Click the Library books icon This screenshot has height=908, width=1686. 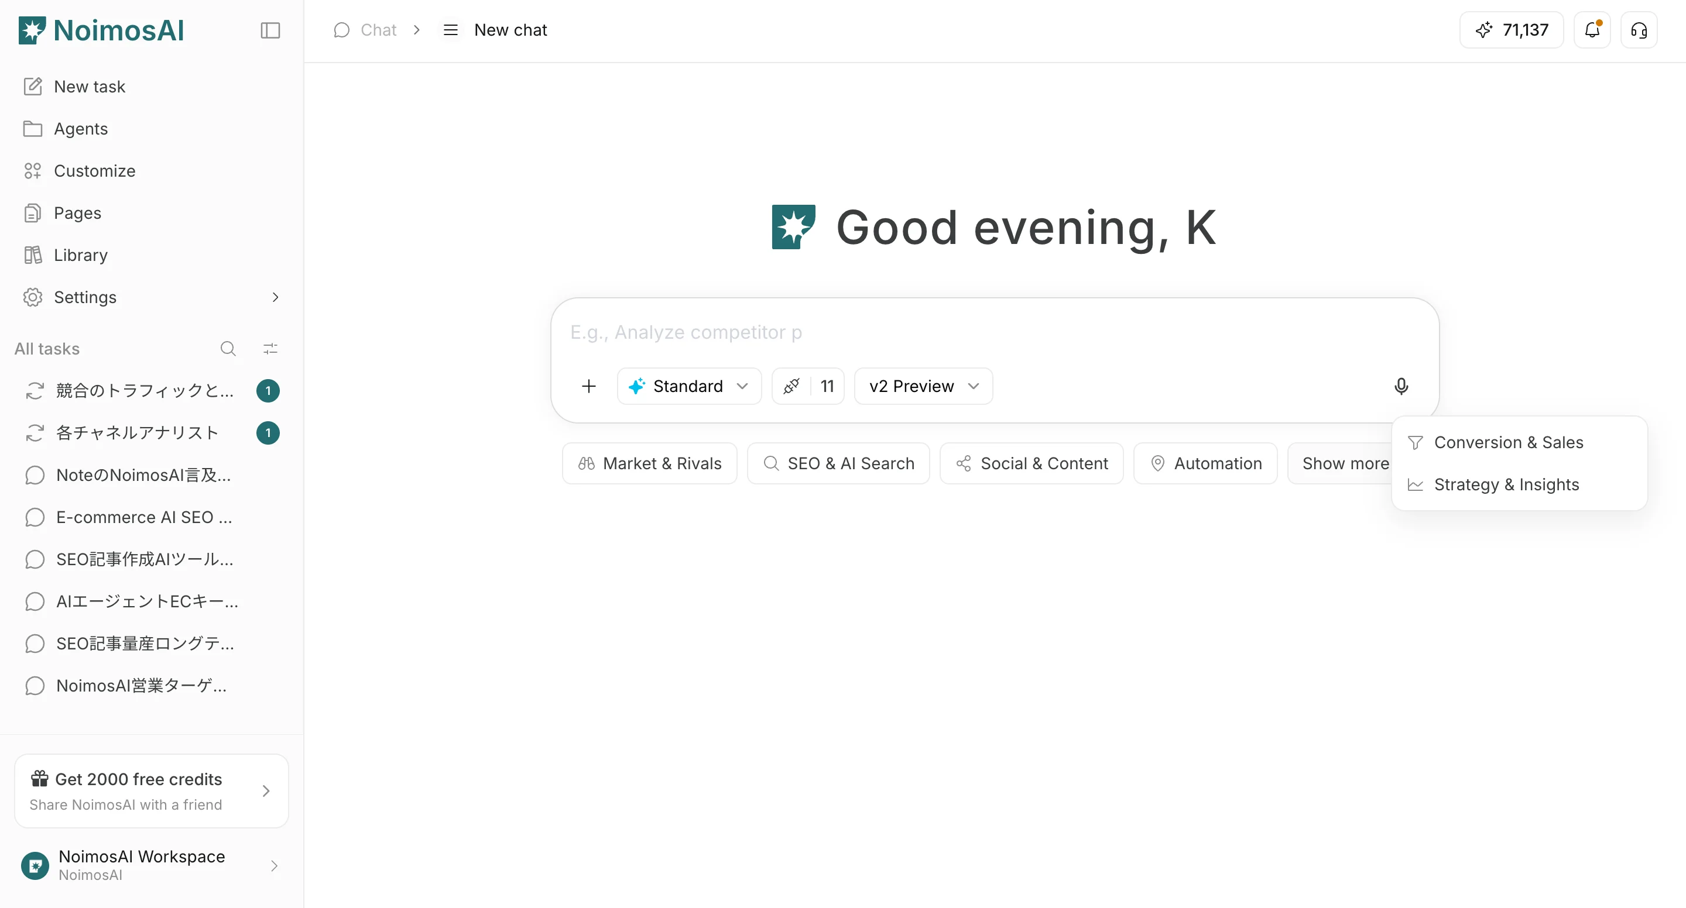point(33,254)
